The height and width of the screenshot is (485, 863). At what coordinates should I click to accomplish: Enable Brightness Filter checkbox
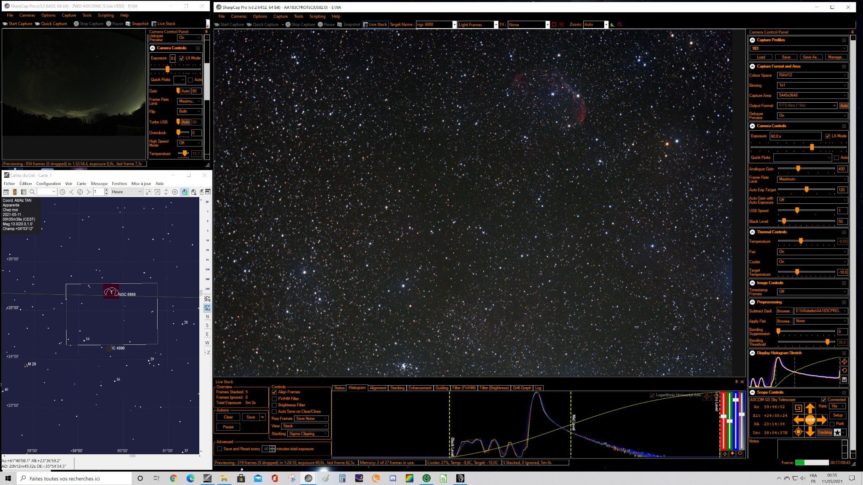(x=274, y=405)
